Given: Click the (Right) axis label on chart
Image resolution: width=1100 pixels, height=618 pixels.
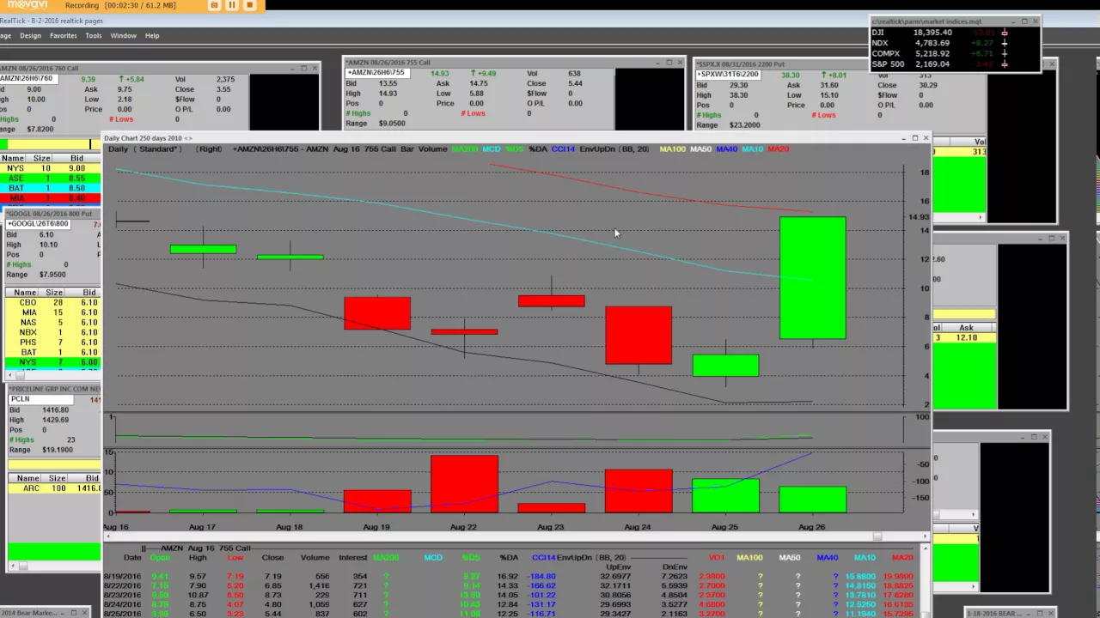Looking at the screenshot, I should [209, 149].
